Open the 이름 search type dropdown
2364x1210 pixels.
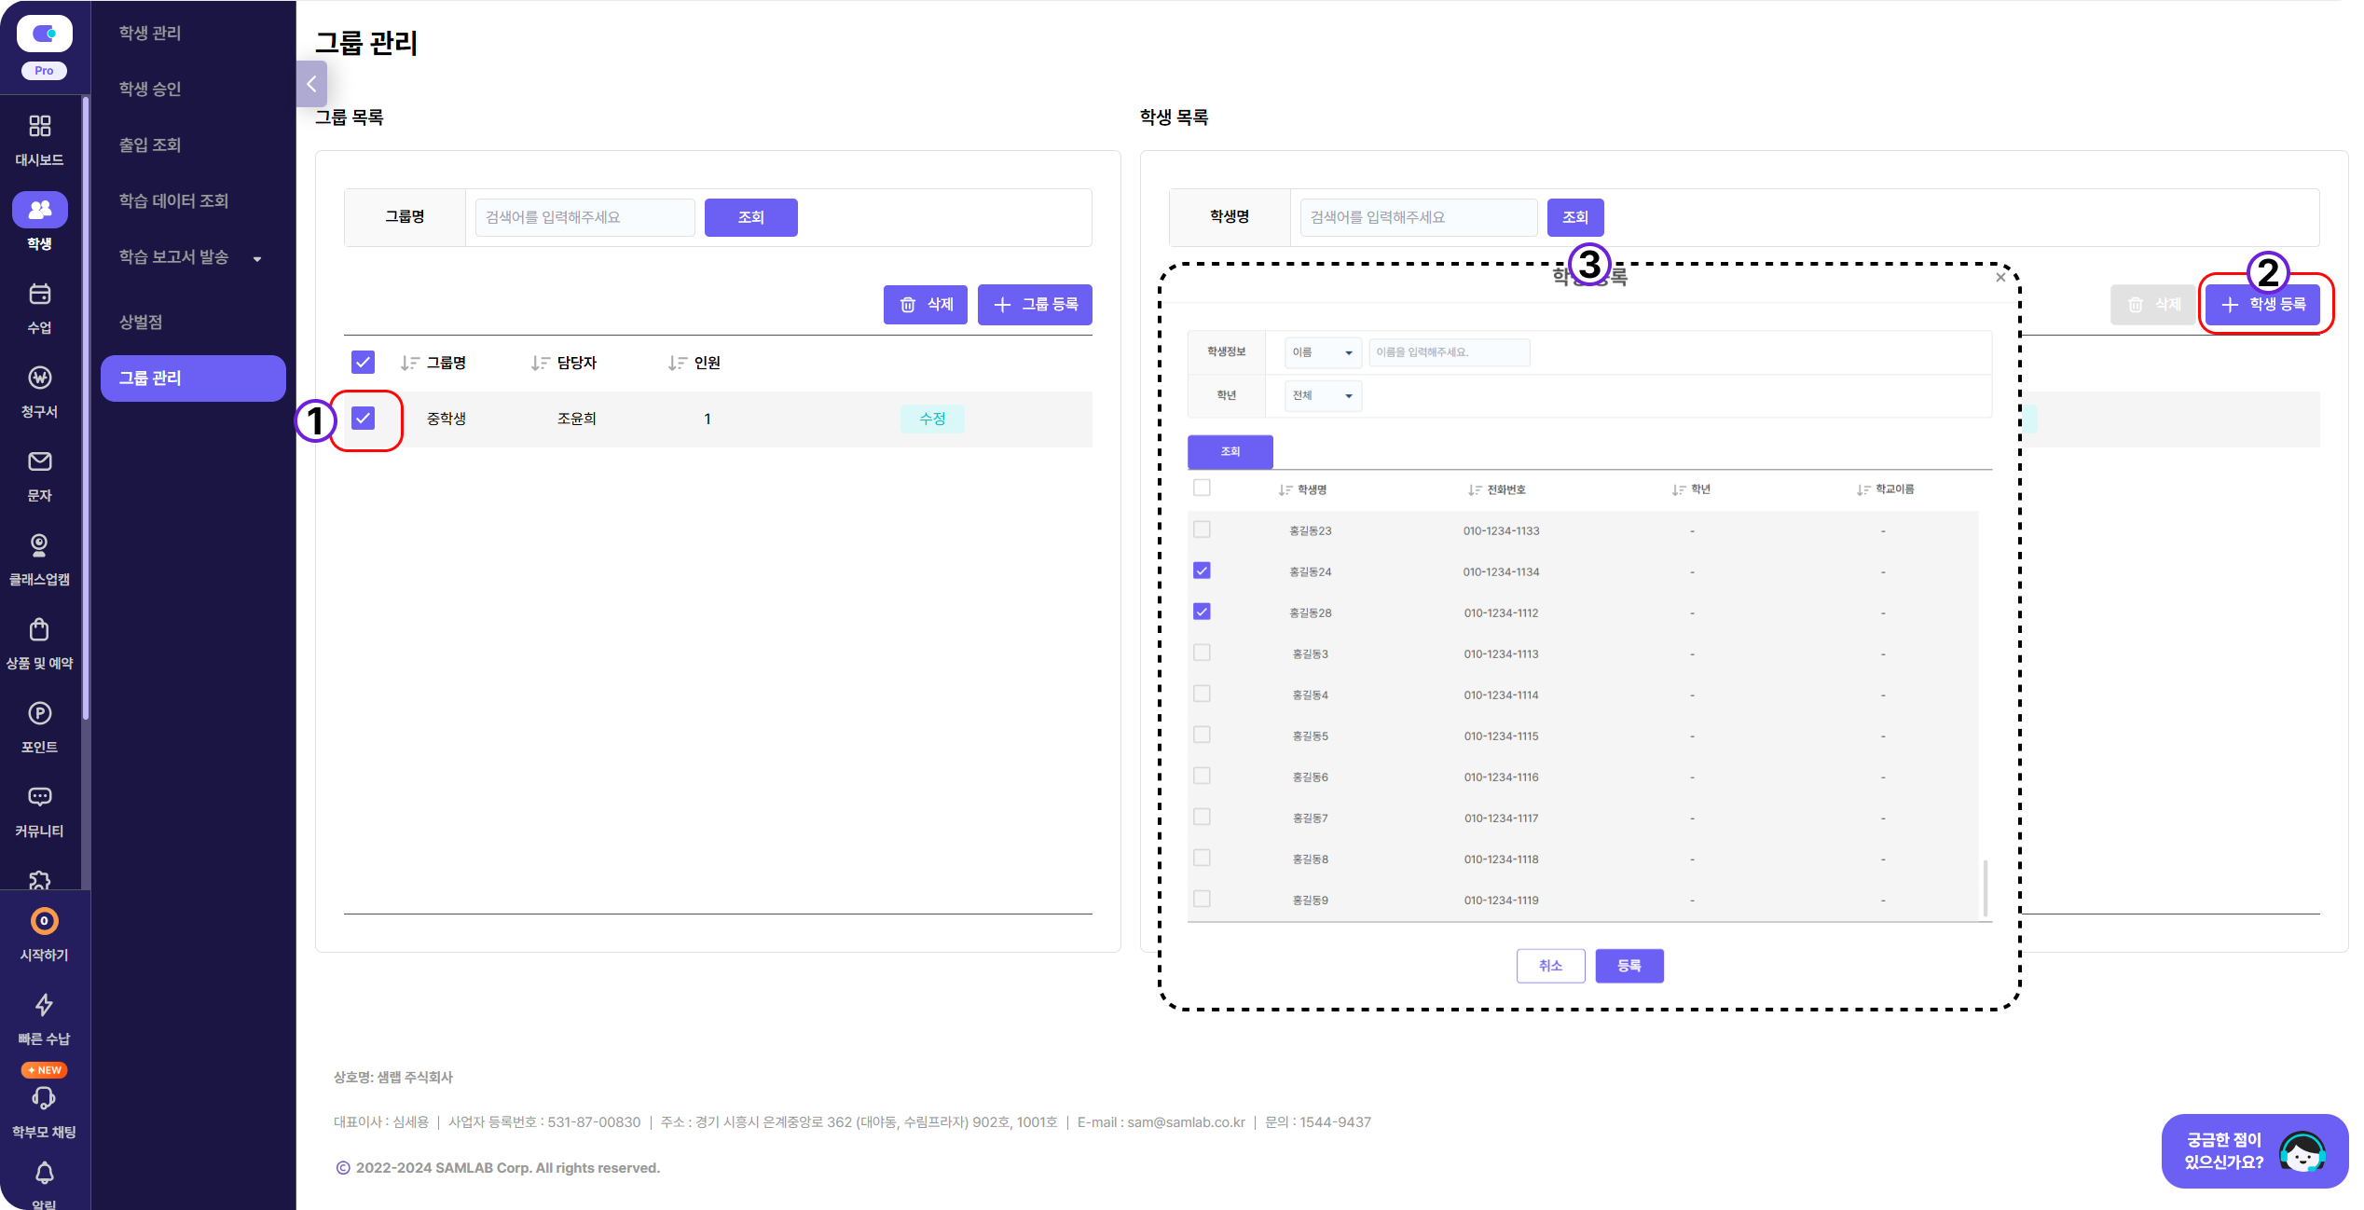pos(1322,352)
